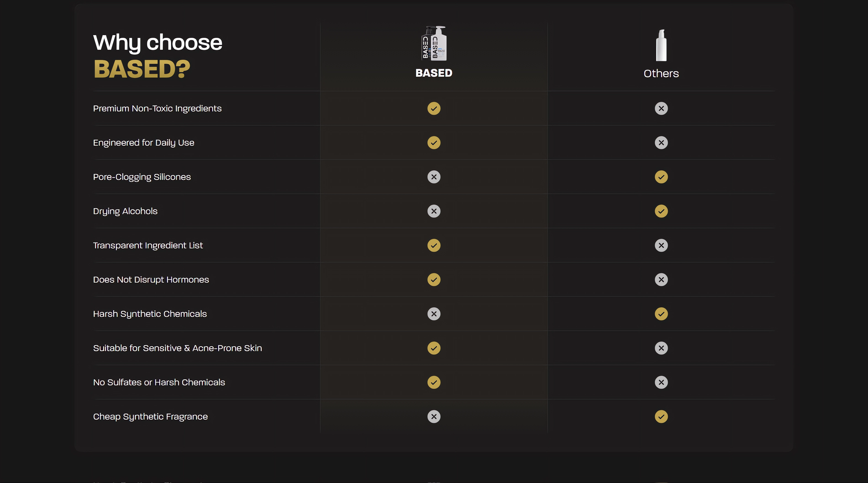This screenshot has height=483, width=868.
Task: Click the BASED checkmark for No Sulfates row
Action: click(434, 382)
